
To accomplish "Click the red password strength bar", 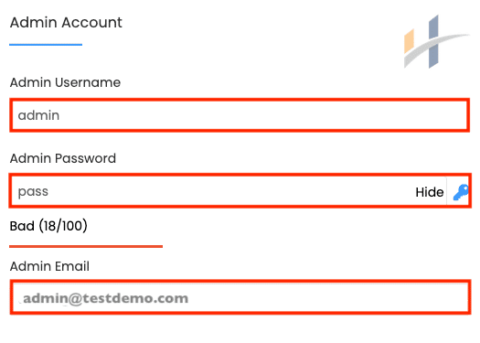I will 86,246.
